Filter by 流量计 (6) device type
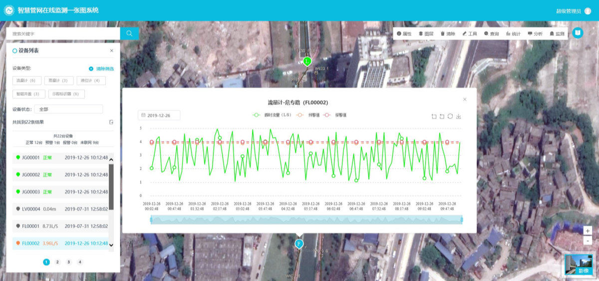This screenshot has width=599, height=281. [26, 80]
